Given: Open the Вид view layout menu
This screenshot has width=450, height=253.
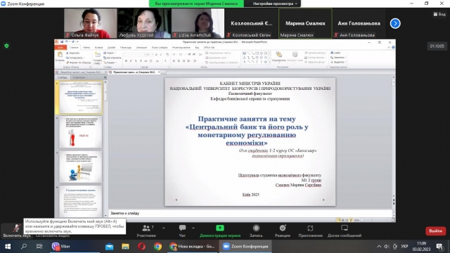Looking at the screenshot, I should [x=439, y=14].
